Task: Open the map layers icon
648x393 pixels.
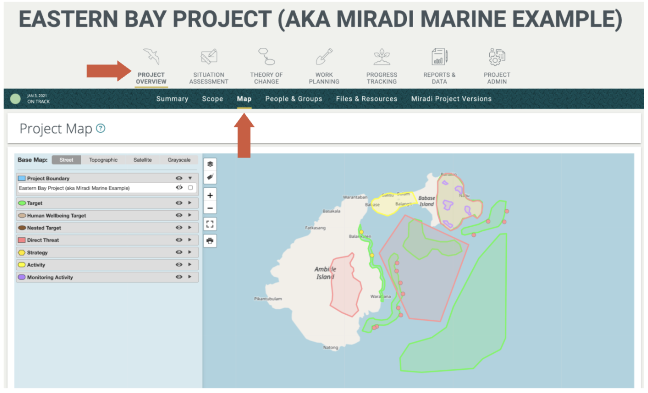Action: coord(210,164)
